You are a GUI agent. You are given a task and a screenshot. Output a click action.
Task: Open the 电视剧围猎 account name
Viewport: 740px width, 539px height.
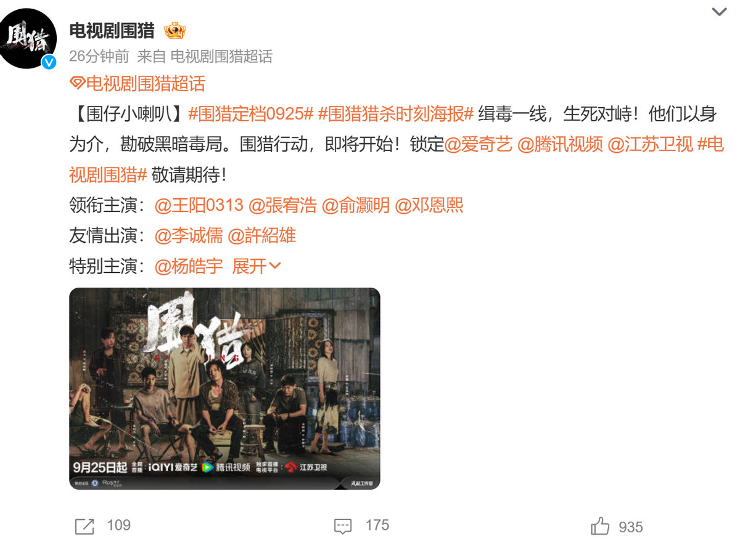(x=112, y=30)
